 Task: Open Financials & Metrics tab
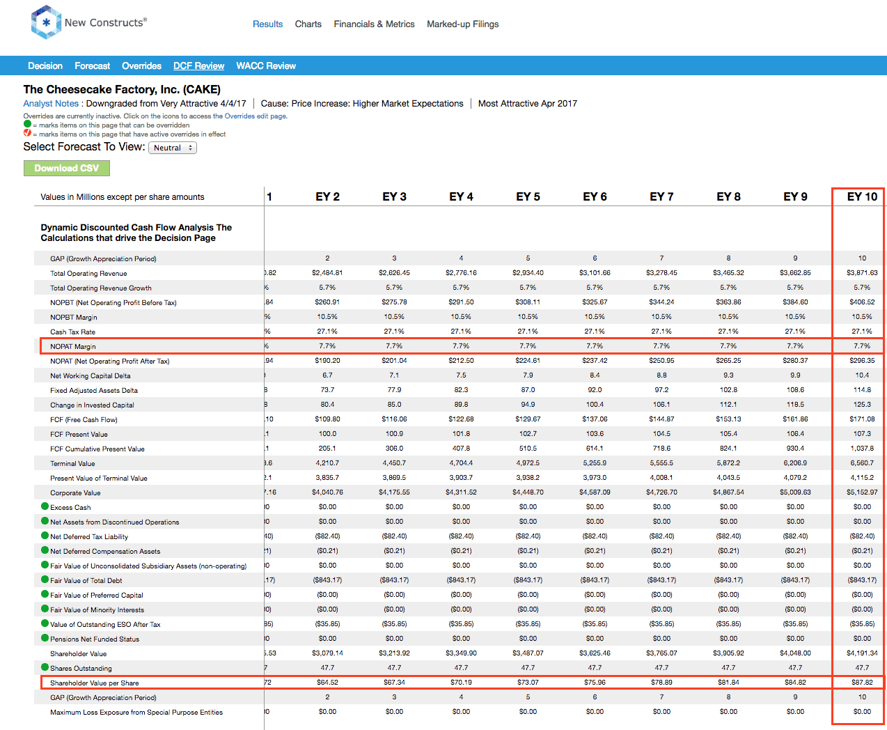374,24
